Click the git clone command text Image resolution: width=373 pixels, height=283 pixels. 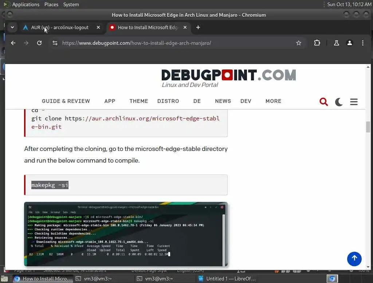[x=125, y=122]
